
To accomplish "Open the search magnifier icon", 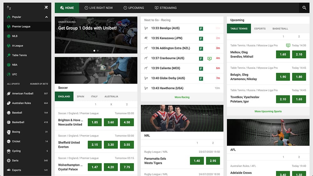I will [x=304, y=8].
